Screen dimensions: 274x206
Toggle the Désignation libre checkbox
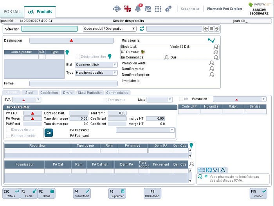[x=78, y=57]
